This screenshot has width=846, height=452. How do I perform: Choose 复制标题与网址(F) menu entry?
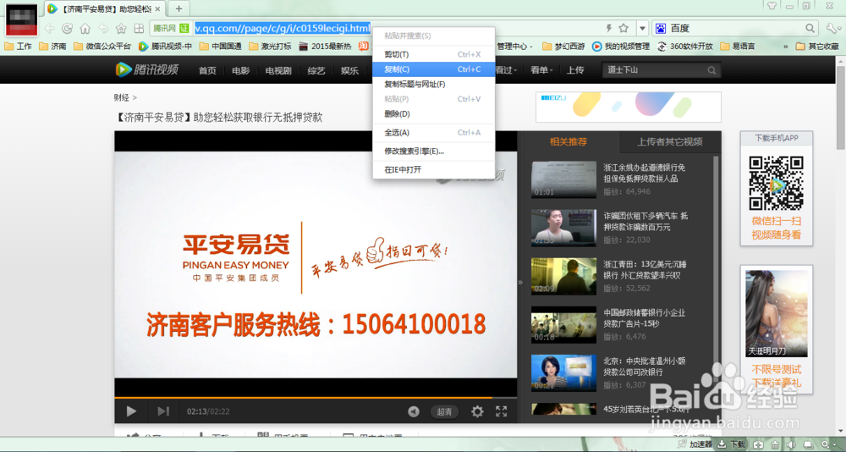point(433,85)
